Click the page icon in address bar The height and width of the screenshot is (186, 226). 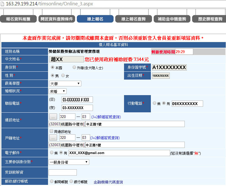click(x=2, y=4)
